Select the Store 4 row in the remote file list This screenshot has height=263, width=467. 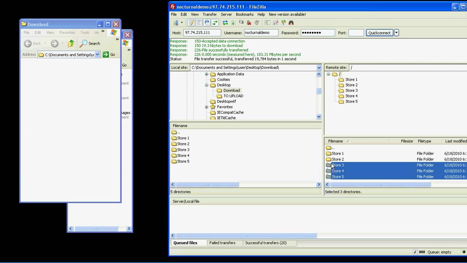click(396, 171)
